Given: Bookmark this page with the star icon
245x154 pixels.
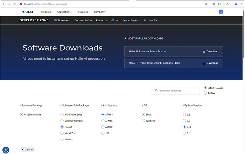Looking at the screenshot, I should tap(206, 4).
